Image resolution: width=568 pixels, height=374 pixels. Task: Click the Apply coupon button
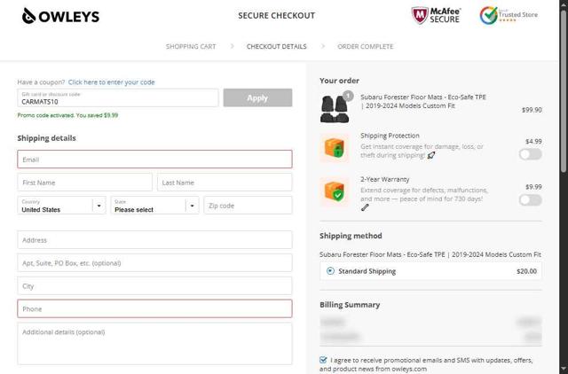click(x=257, y=97)
